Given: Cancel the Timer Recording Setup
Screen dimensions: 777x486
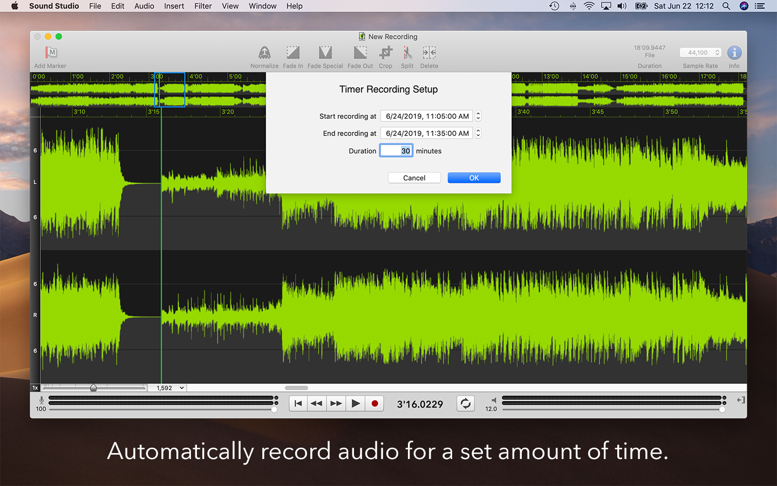Looking at the screenshot, I should point(414,178).
